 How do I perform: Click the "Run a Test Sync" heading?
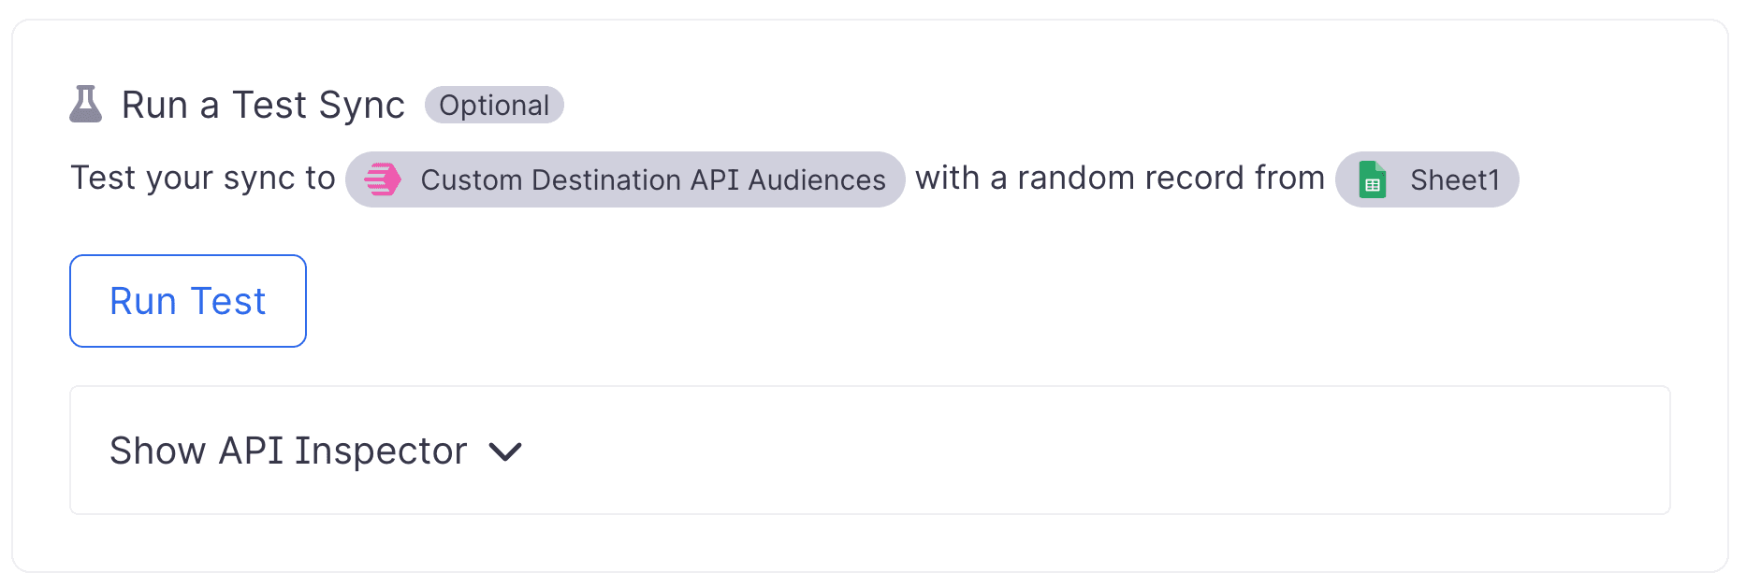pos(263,106)
